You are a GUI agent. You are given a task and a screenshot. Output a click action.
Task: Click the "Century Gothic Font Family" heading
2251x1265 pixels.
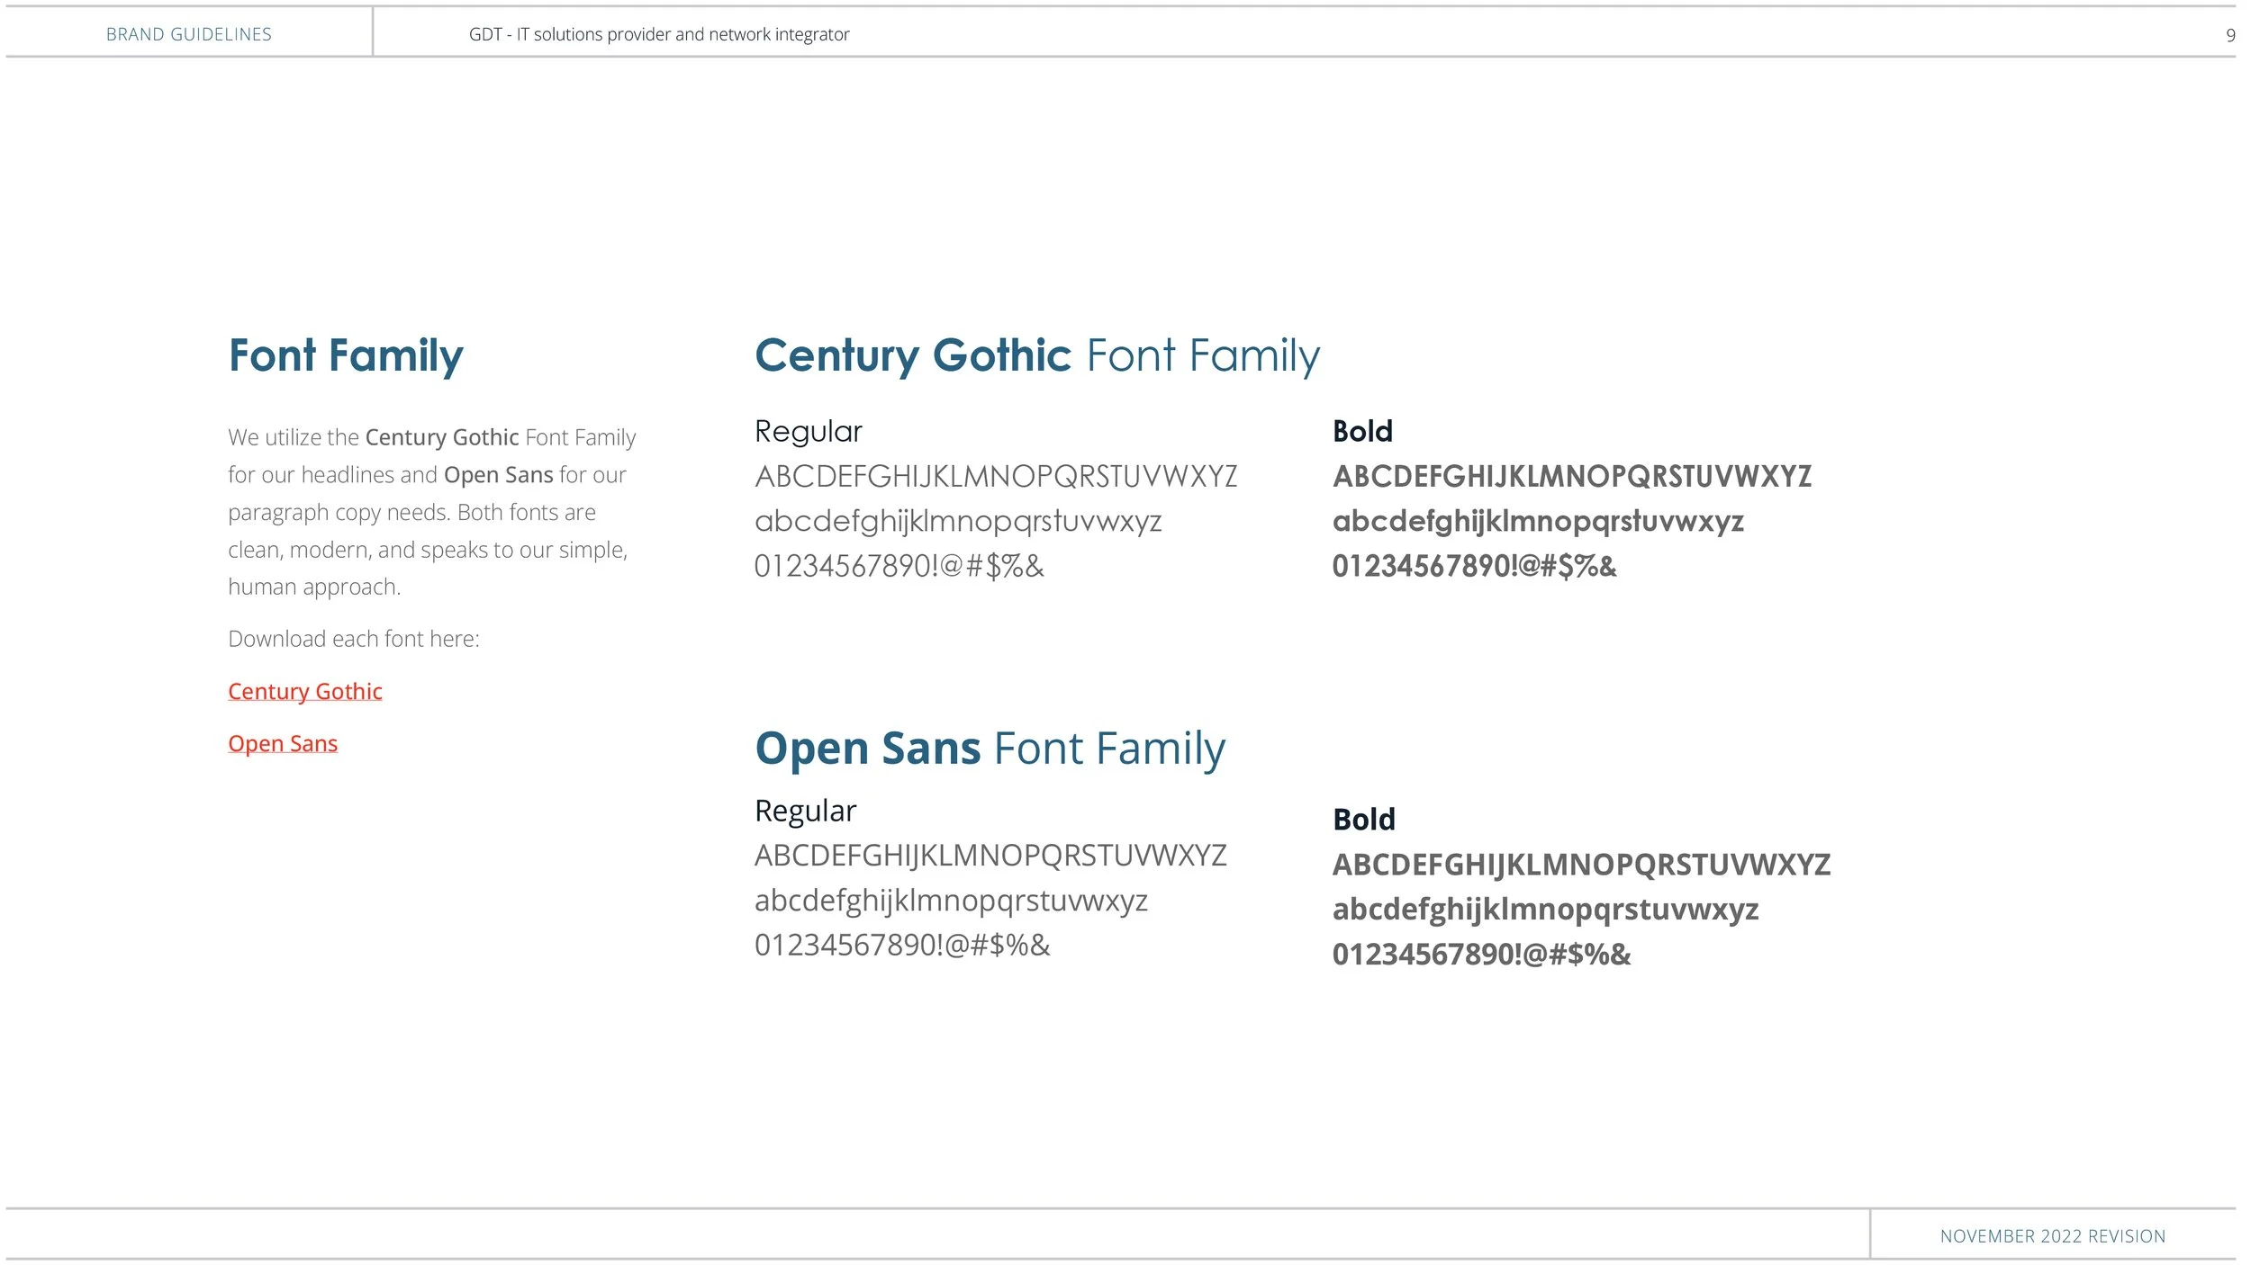1037,355
